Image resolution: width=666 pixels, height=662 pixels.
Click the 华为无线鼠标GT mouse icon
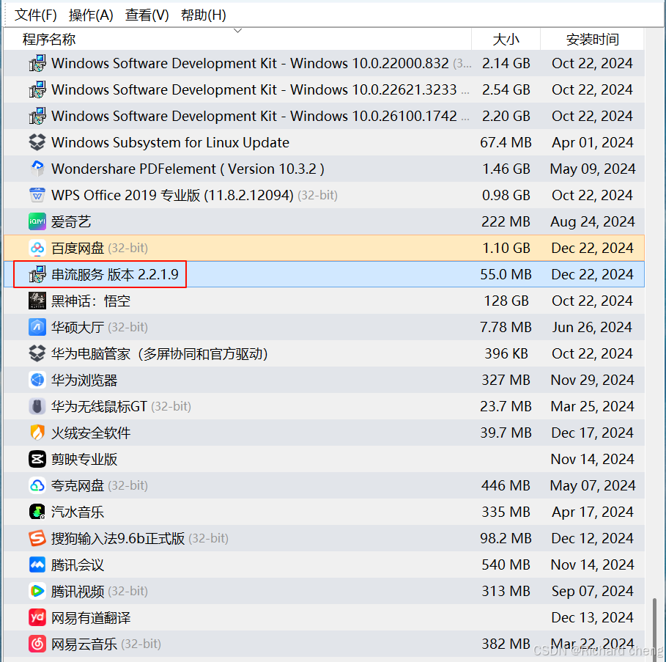pyautogui.click(x=37, y=406)
